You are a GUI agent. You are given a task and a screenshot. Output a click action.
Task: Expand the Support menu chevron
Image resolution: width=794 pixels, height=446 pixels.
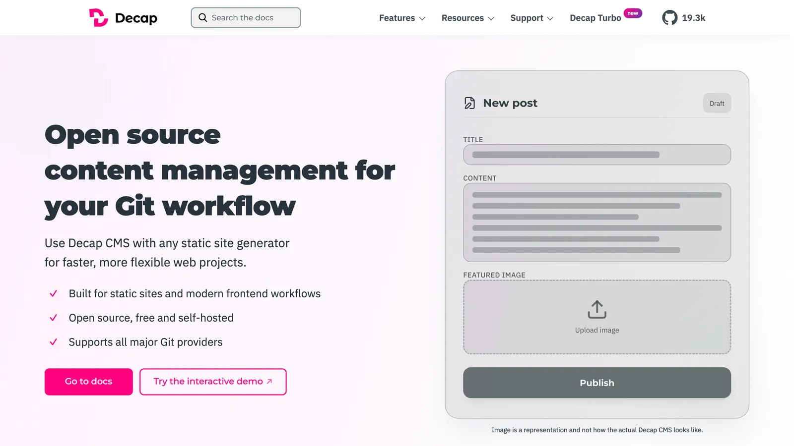point(550,18)
